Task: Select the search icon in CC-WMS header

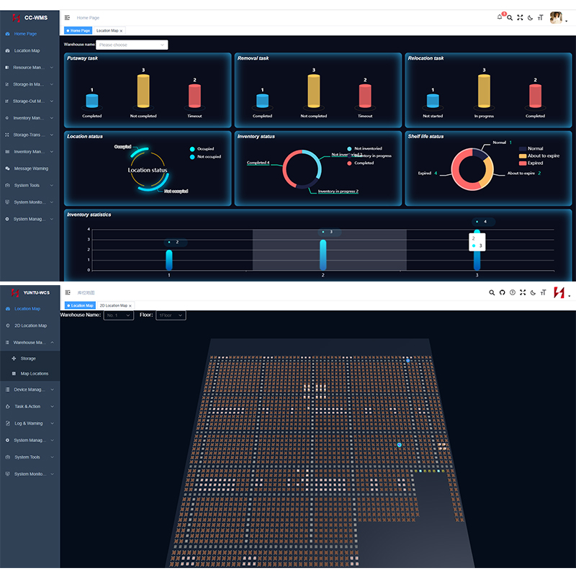Action: point(510,17)
